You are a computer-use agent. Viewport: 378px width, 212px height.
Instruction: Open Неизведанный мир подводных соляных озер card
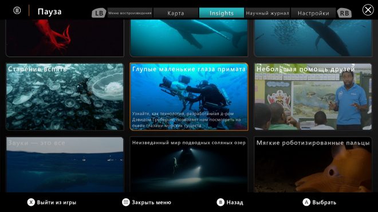pos(189,165)
